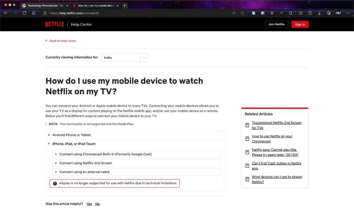Click the browser profile avatar
Image resolution: width=354 pixels, height=212 pixels.
pos(338,13)
